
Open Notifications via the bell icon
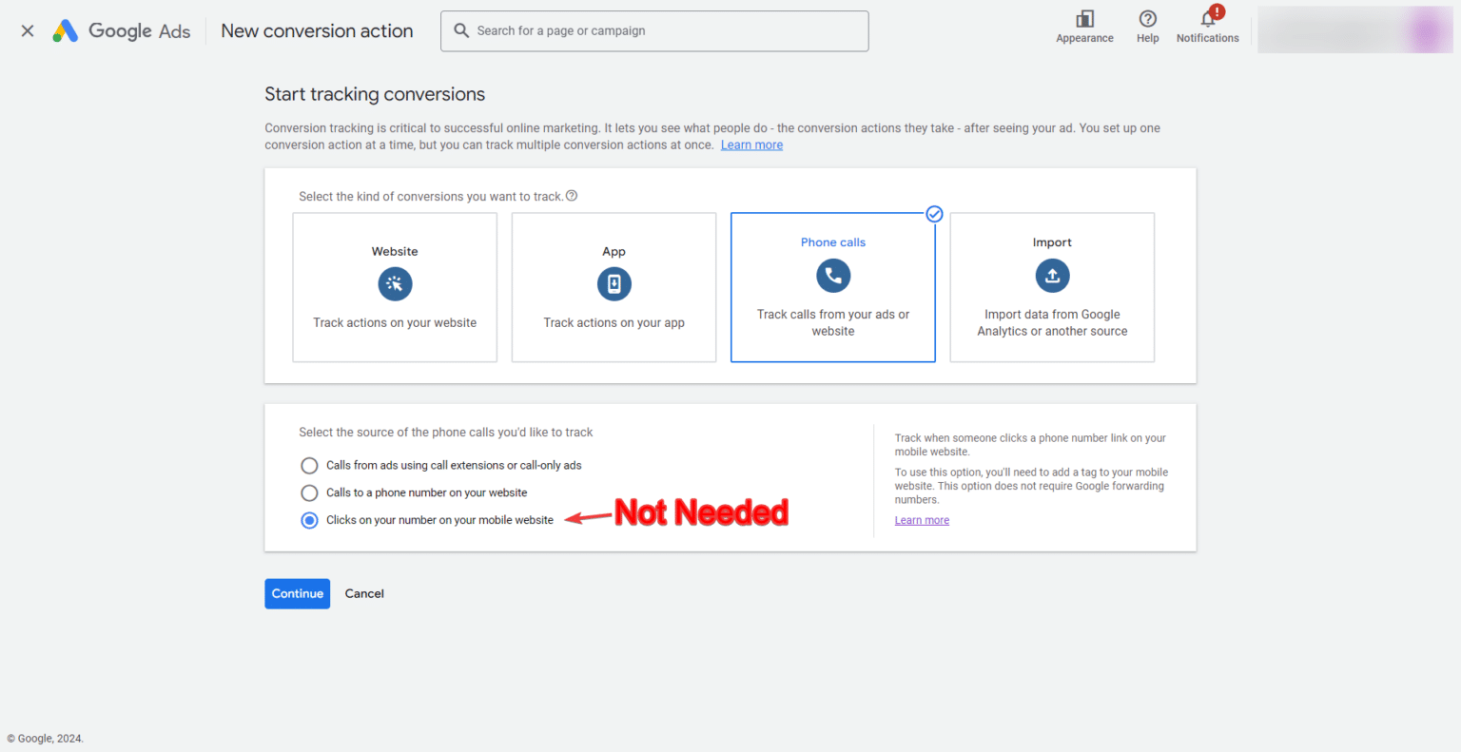point(1206,21)
